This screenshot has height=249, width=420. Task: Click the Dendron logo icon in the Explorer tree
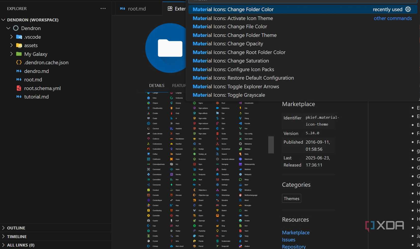(16, 28)
